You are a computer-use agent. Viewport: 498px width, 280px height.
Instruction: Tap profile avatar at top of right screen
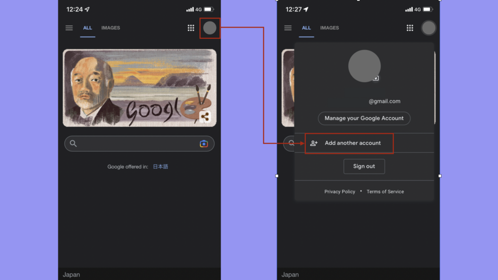428,28
